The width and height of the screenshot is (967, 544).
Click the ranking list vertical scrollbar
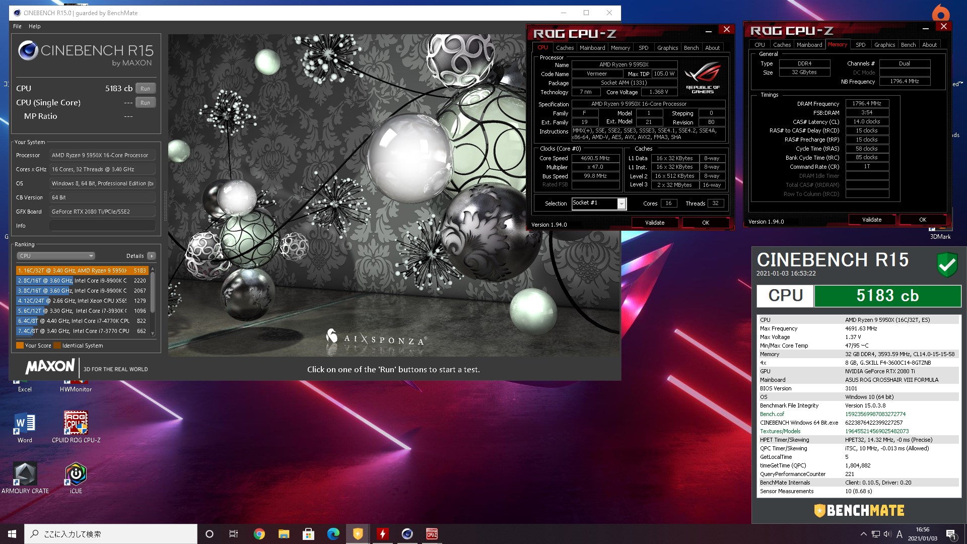[153, 301]
